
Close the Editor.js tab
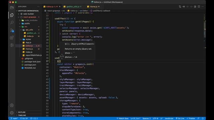point(60,7)
